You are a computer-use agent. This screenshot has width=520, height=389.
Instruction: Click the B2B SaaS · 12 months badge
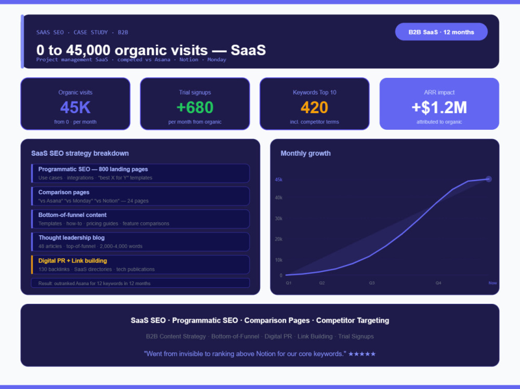point(441,32)
